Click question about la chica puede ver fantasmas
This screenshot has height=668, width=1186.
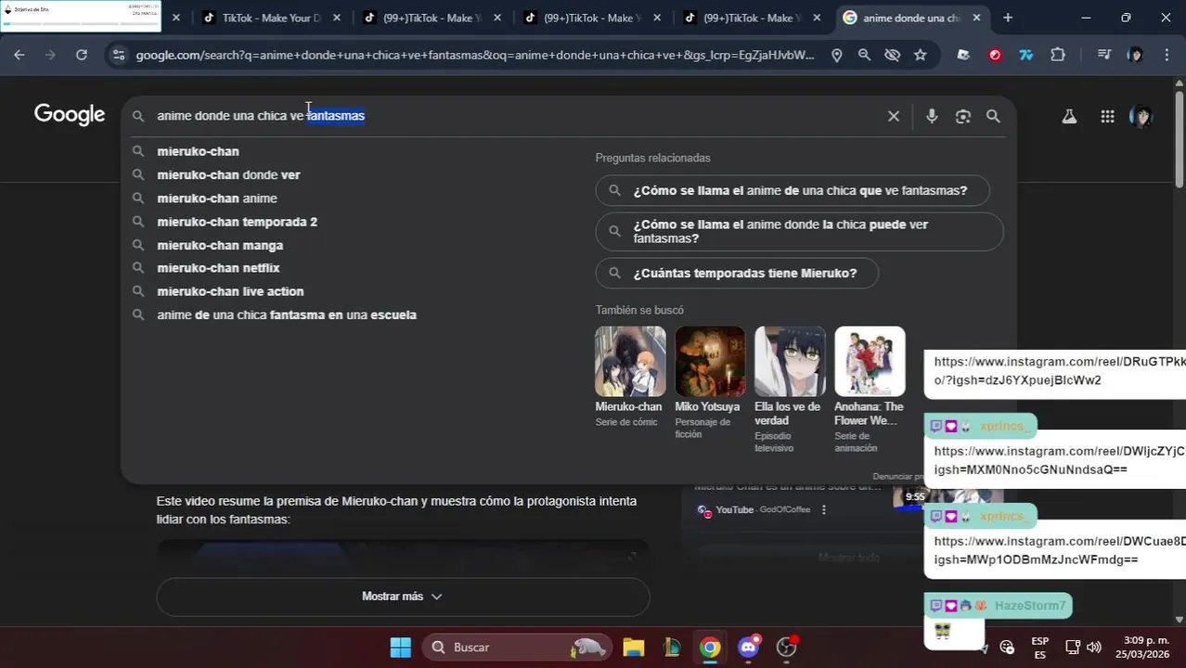click(x=799, y=231)
